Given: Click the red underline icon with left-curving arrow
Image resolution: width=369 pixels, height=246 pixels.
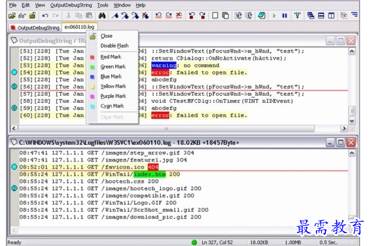Looking at the screenshot, I should tap(158, 16).
